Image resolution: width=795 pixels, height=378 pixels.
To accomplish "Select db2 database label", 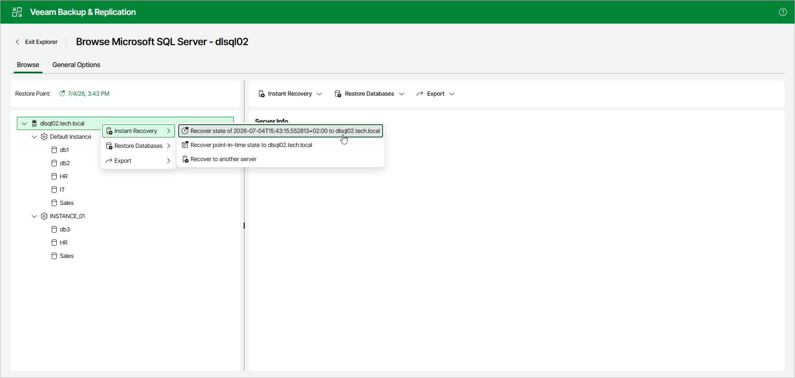I will (x=65, y=163).
